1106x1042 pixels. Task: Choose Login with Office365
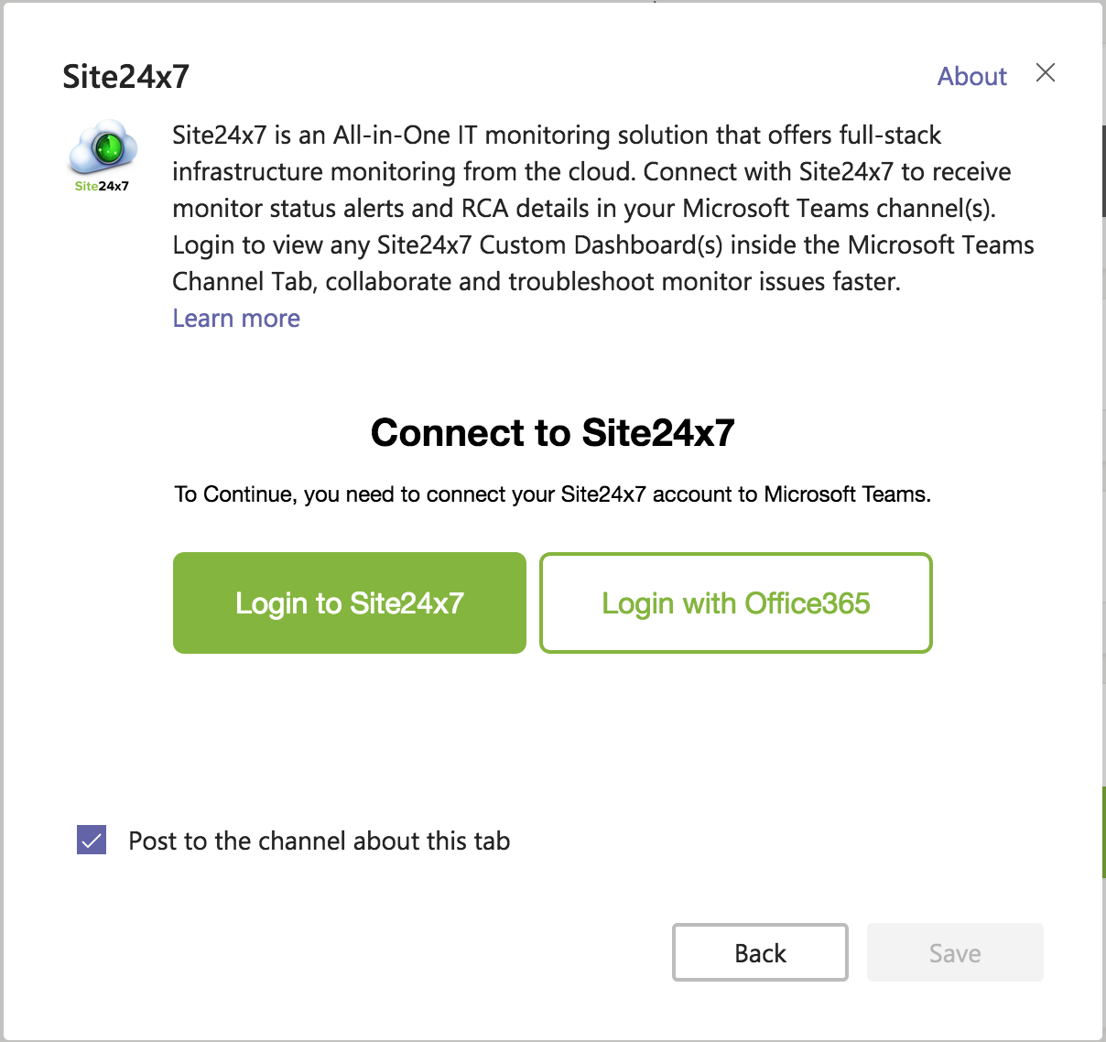[735, 602]
